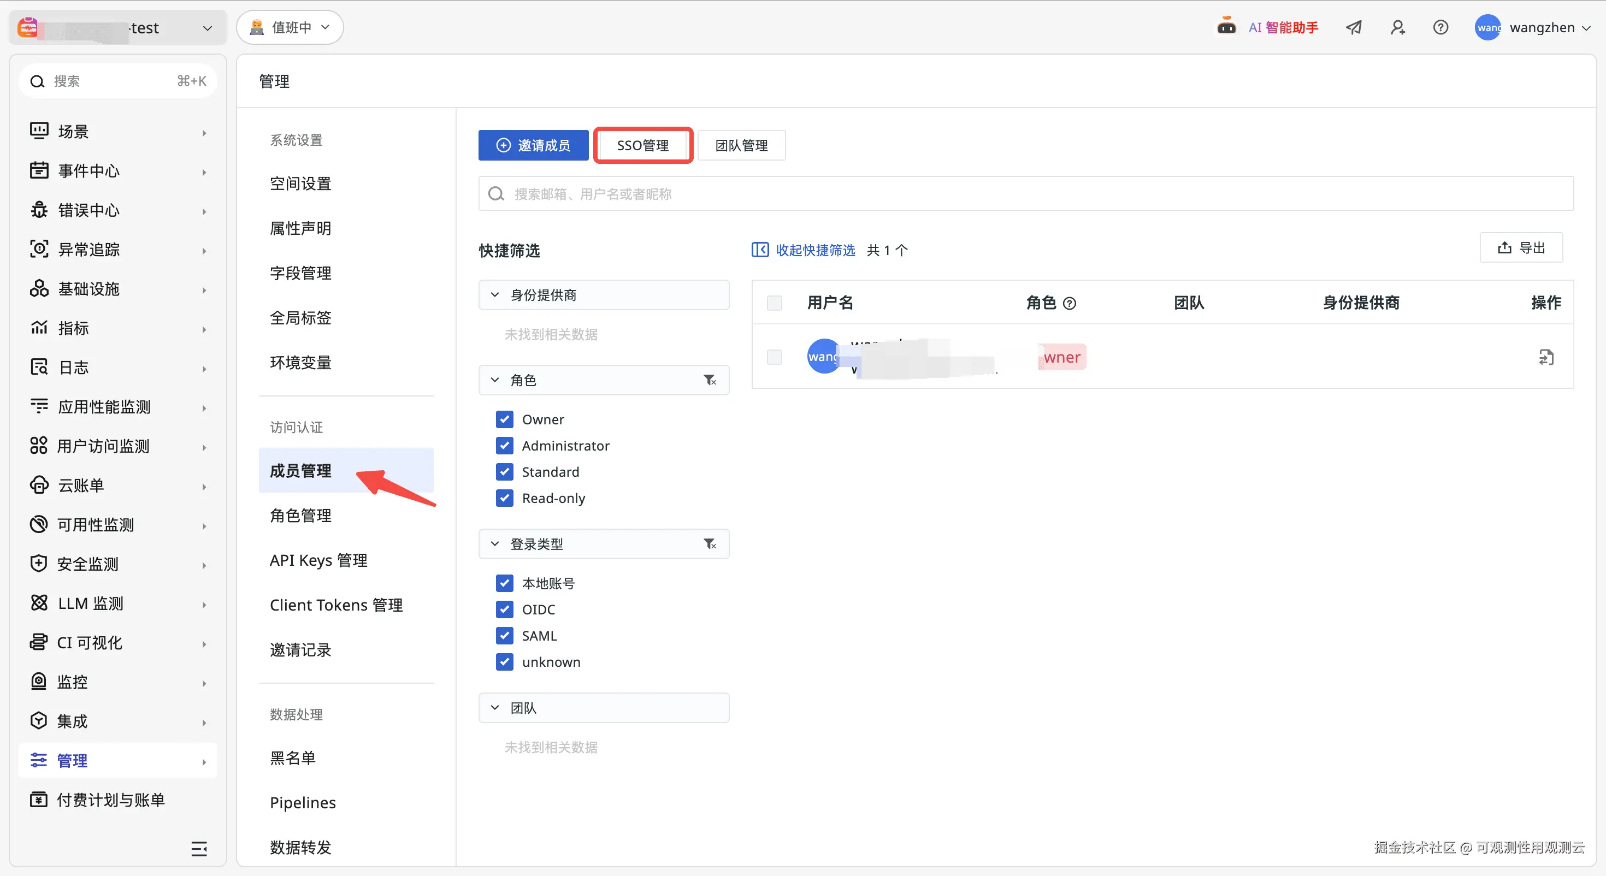Collapse the left sidebar menu icon

(x=199, y=849)
